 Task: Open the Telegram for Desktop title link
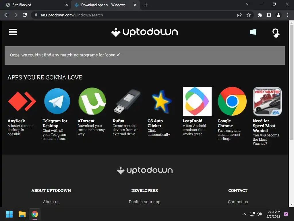[55, 123]
